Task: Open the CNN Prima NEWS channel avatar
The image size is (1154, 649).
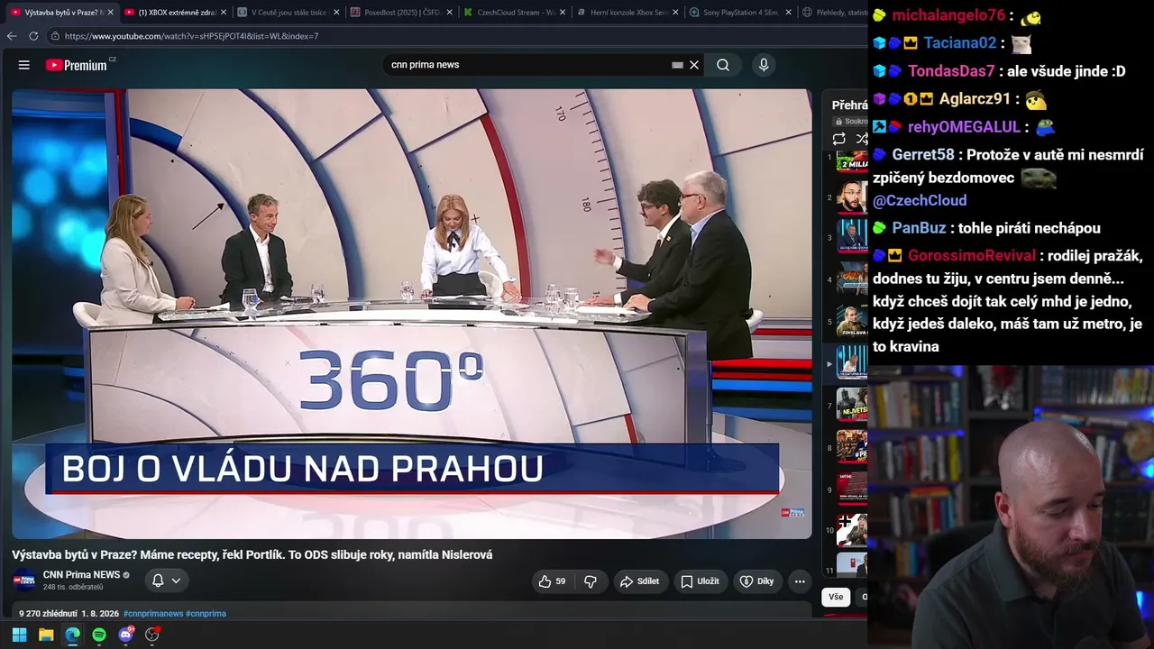Action: 24,580
